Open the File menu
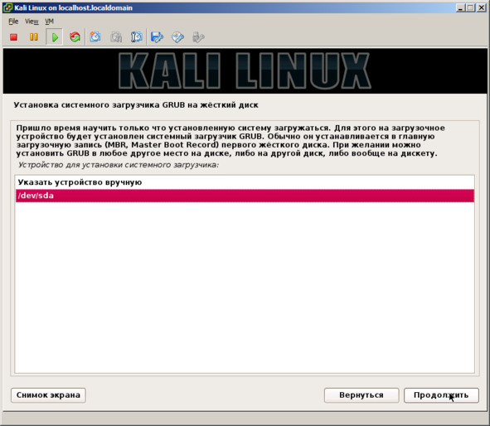 [13, 22]
